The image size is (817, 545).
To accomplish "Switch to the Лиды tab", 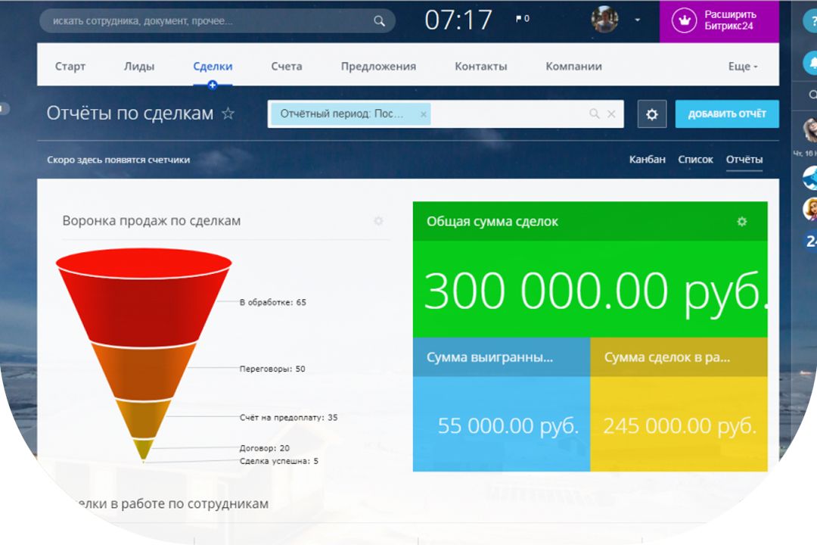I will 139,67.
